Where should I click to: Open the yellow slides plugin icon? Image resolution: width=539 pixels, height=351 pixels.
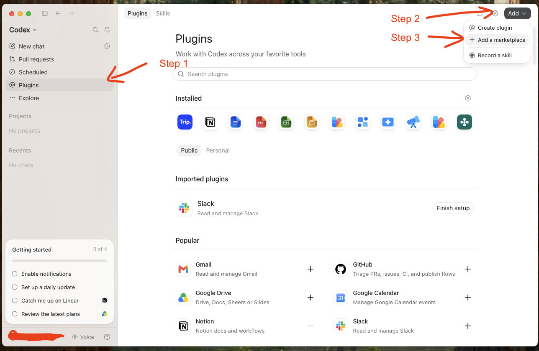pos(312,122)
